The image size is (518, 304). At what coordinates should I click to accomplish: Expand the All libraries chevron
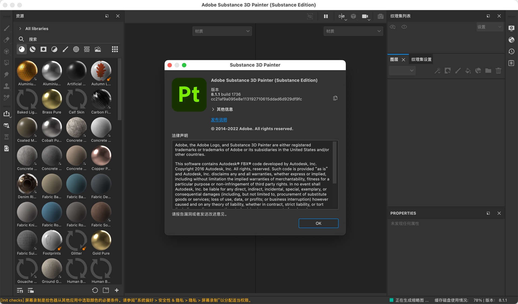point(20,29)
